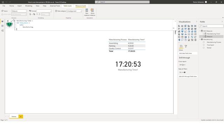Select the gauge visual

pos(185,34)
